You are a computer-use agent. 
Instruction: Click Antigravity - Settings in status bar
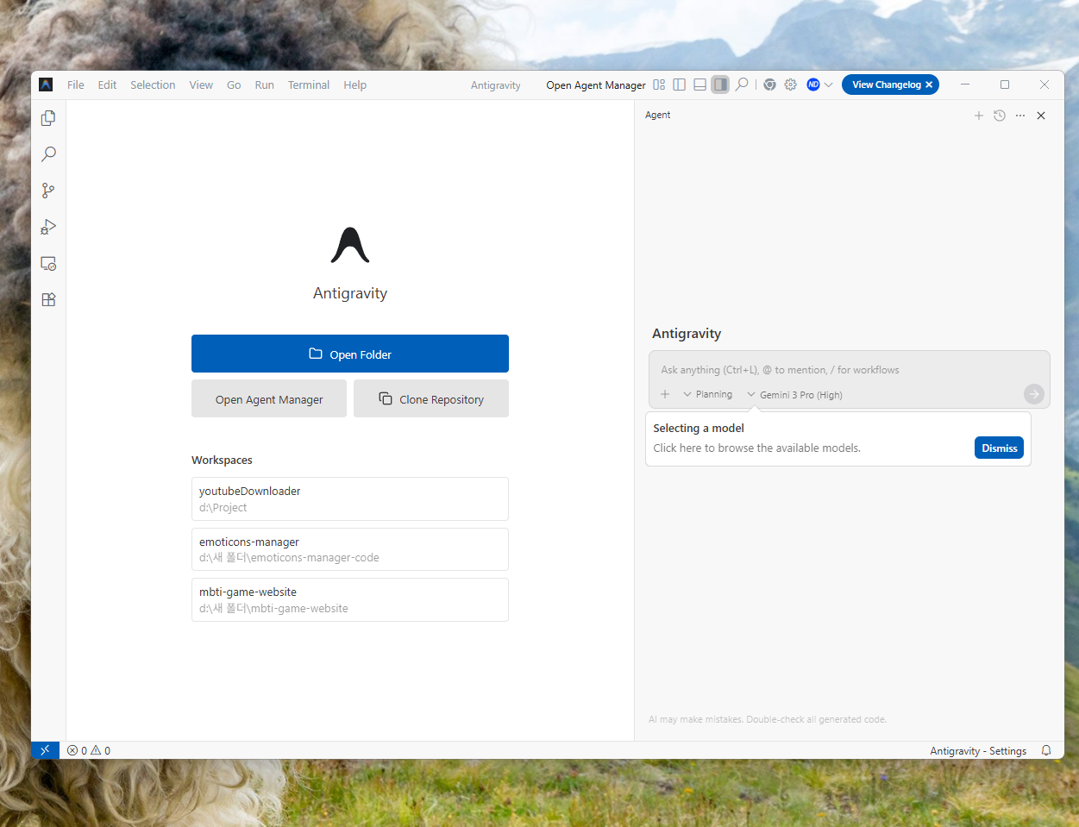(978, 751)
